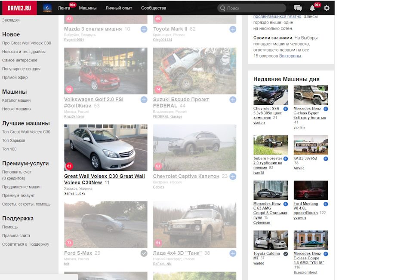Open Популярное сегодня
413x280 pixels.
click(22, 69)
